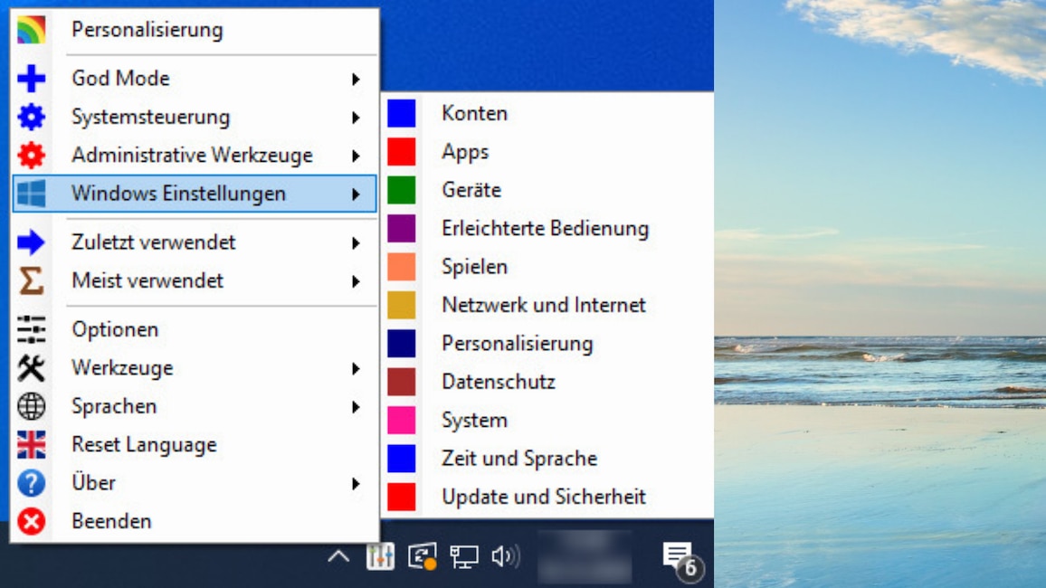The height and width of the screenshot is (588, 1046).
Task: Click purple swatch beside Erleichterte Bedienung
Action: point(402,229)
